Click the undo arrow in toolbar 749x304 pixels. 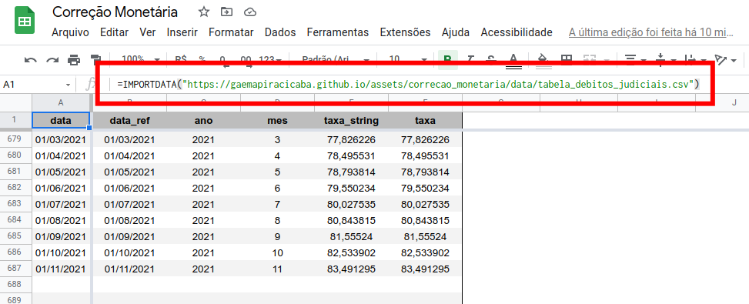[x=31, y=61]
